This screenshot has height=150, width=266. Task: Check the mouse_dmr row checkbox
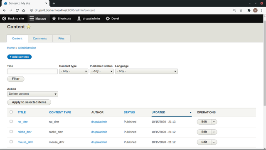point(11,142)
